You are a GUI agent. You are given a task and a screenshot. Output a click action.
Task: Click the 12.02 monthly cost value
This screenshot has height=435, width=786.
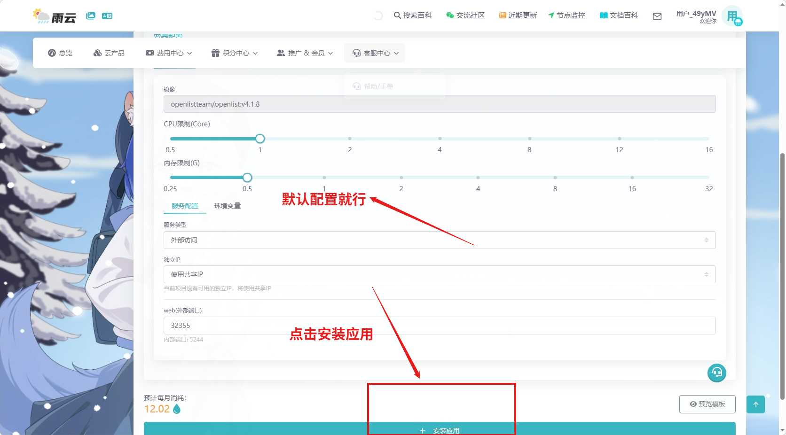[157, 409]
